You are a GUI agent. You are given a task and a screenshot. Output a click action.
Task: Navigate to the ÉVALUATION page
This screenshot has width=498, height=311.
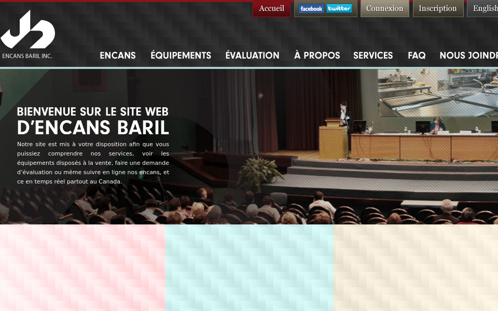pos(253,55)
